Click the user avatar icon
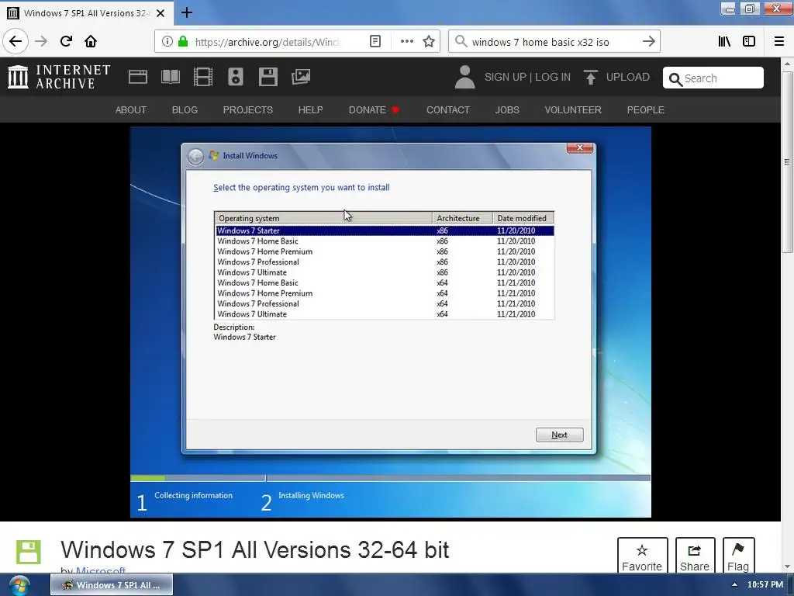The height and width of the screenshot is (596, 794). coord(465,77)
